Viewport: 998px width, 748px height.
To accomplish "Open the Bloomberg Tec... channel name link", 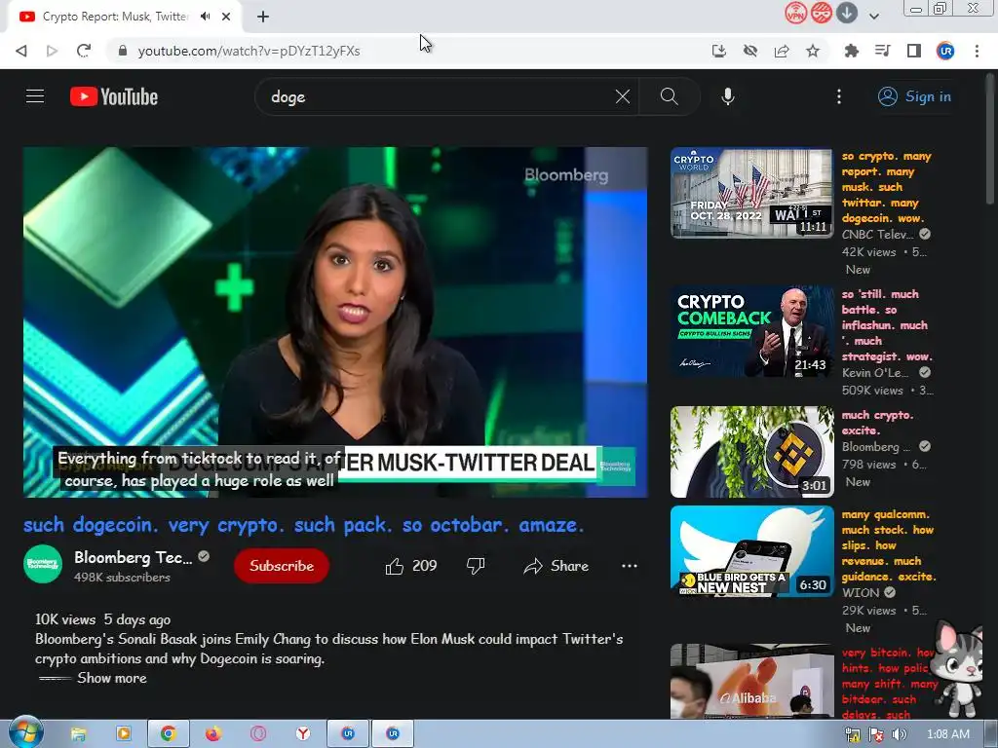I will pyautogui.click(x=133, y=558).
